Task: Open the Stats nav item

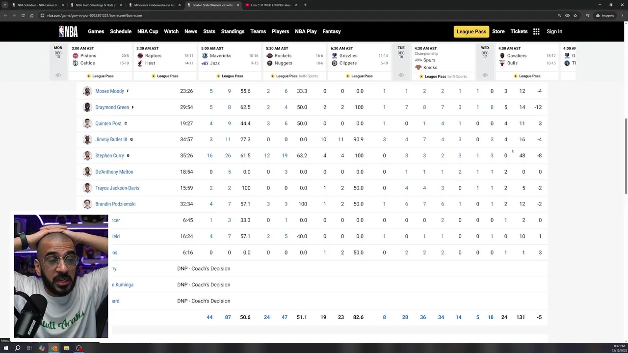Action: (209, 31)
